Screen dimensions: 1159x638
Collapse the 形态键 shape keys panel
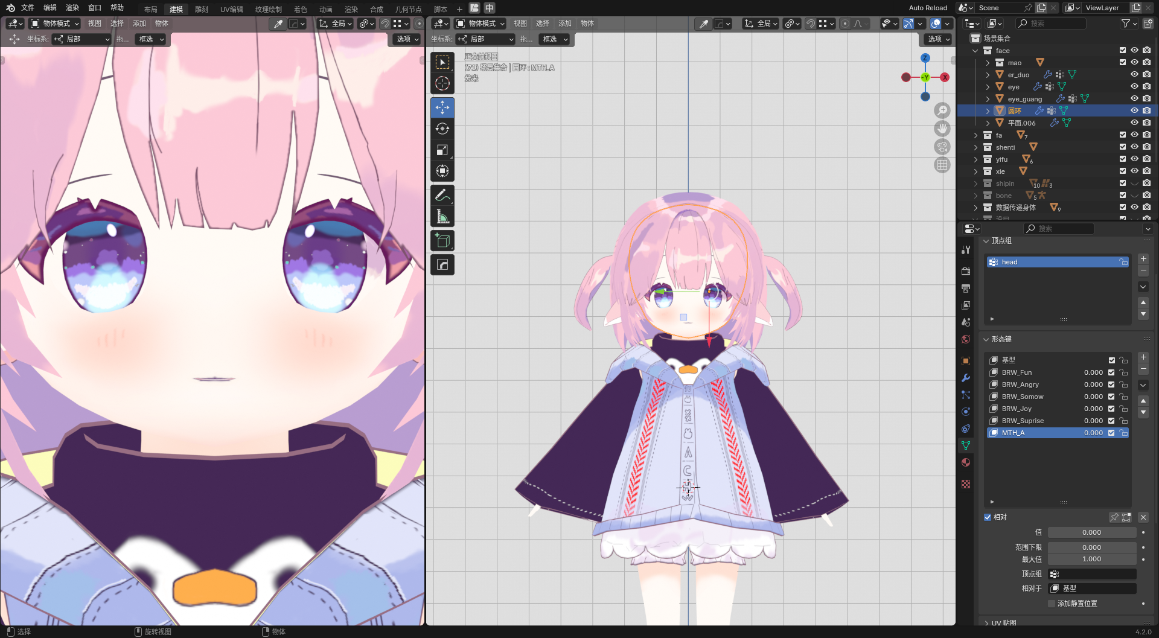(986, 339)
